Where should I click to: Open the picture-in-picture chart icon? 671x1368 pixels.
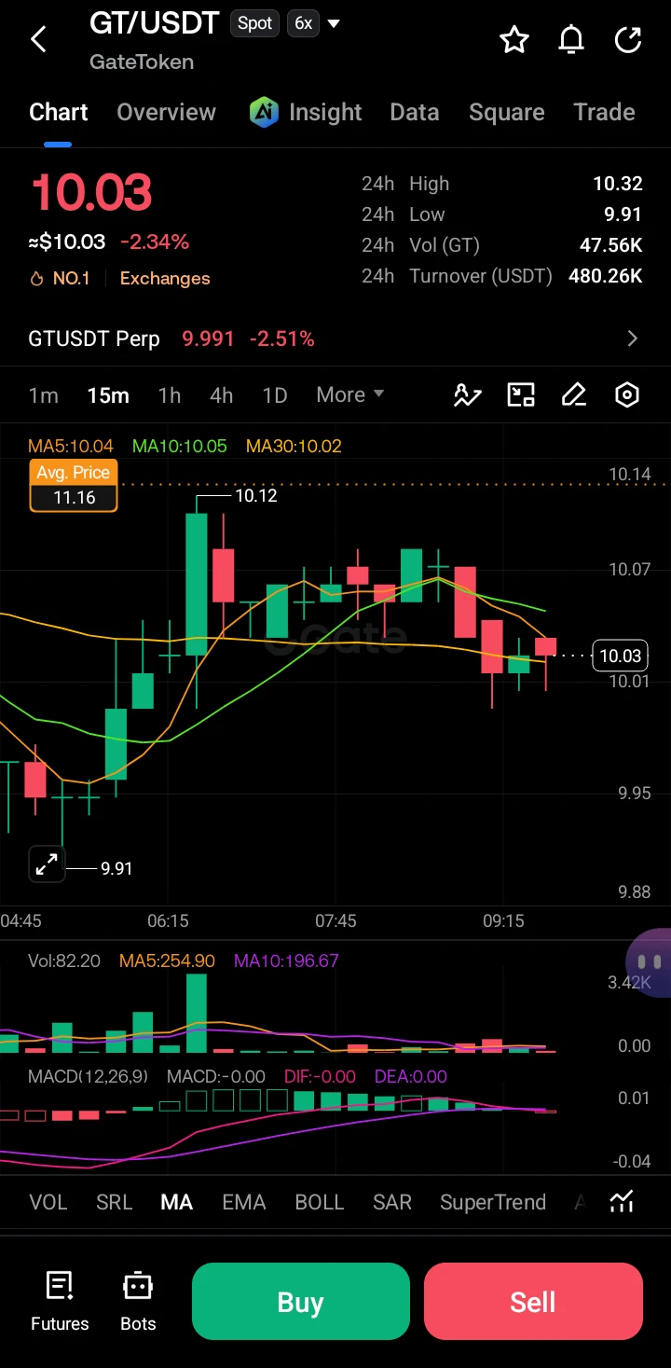521,395
